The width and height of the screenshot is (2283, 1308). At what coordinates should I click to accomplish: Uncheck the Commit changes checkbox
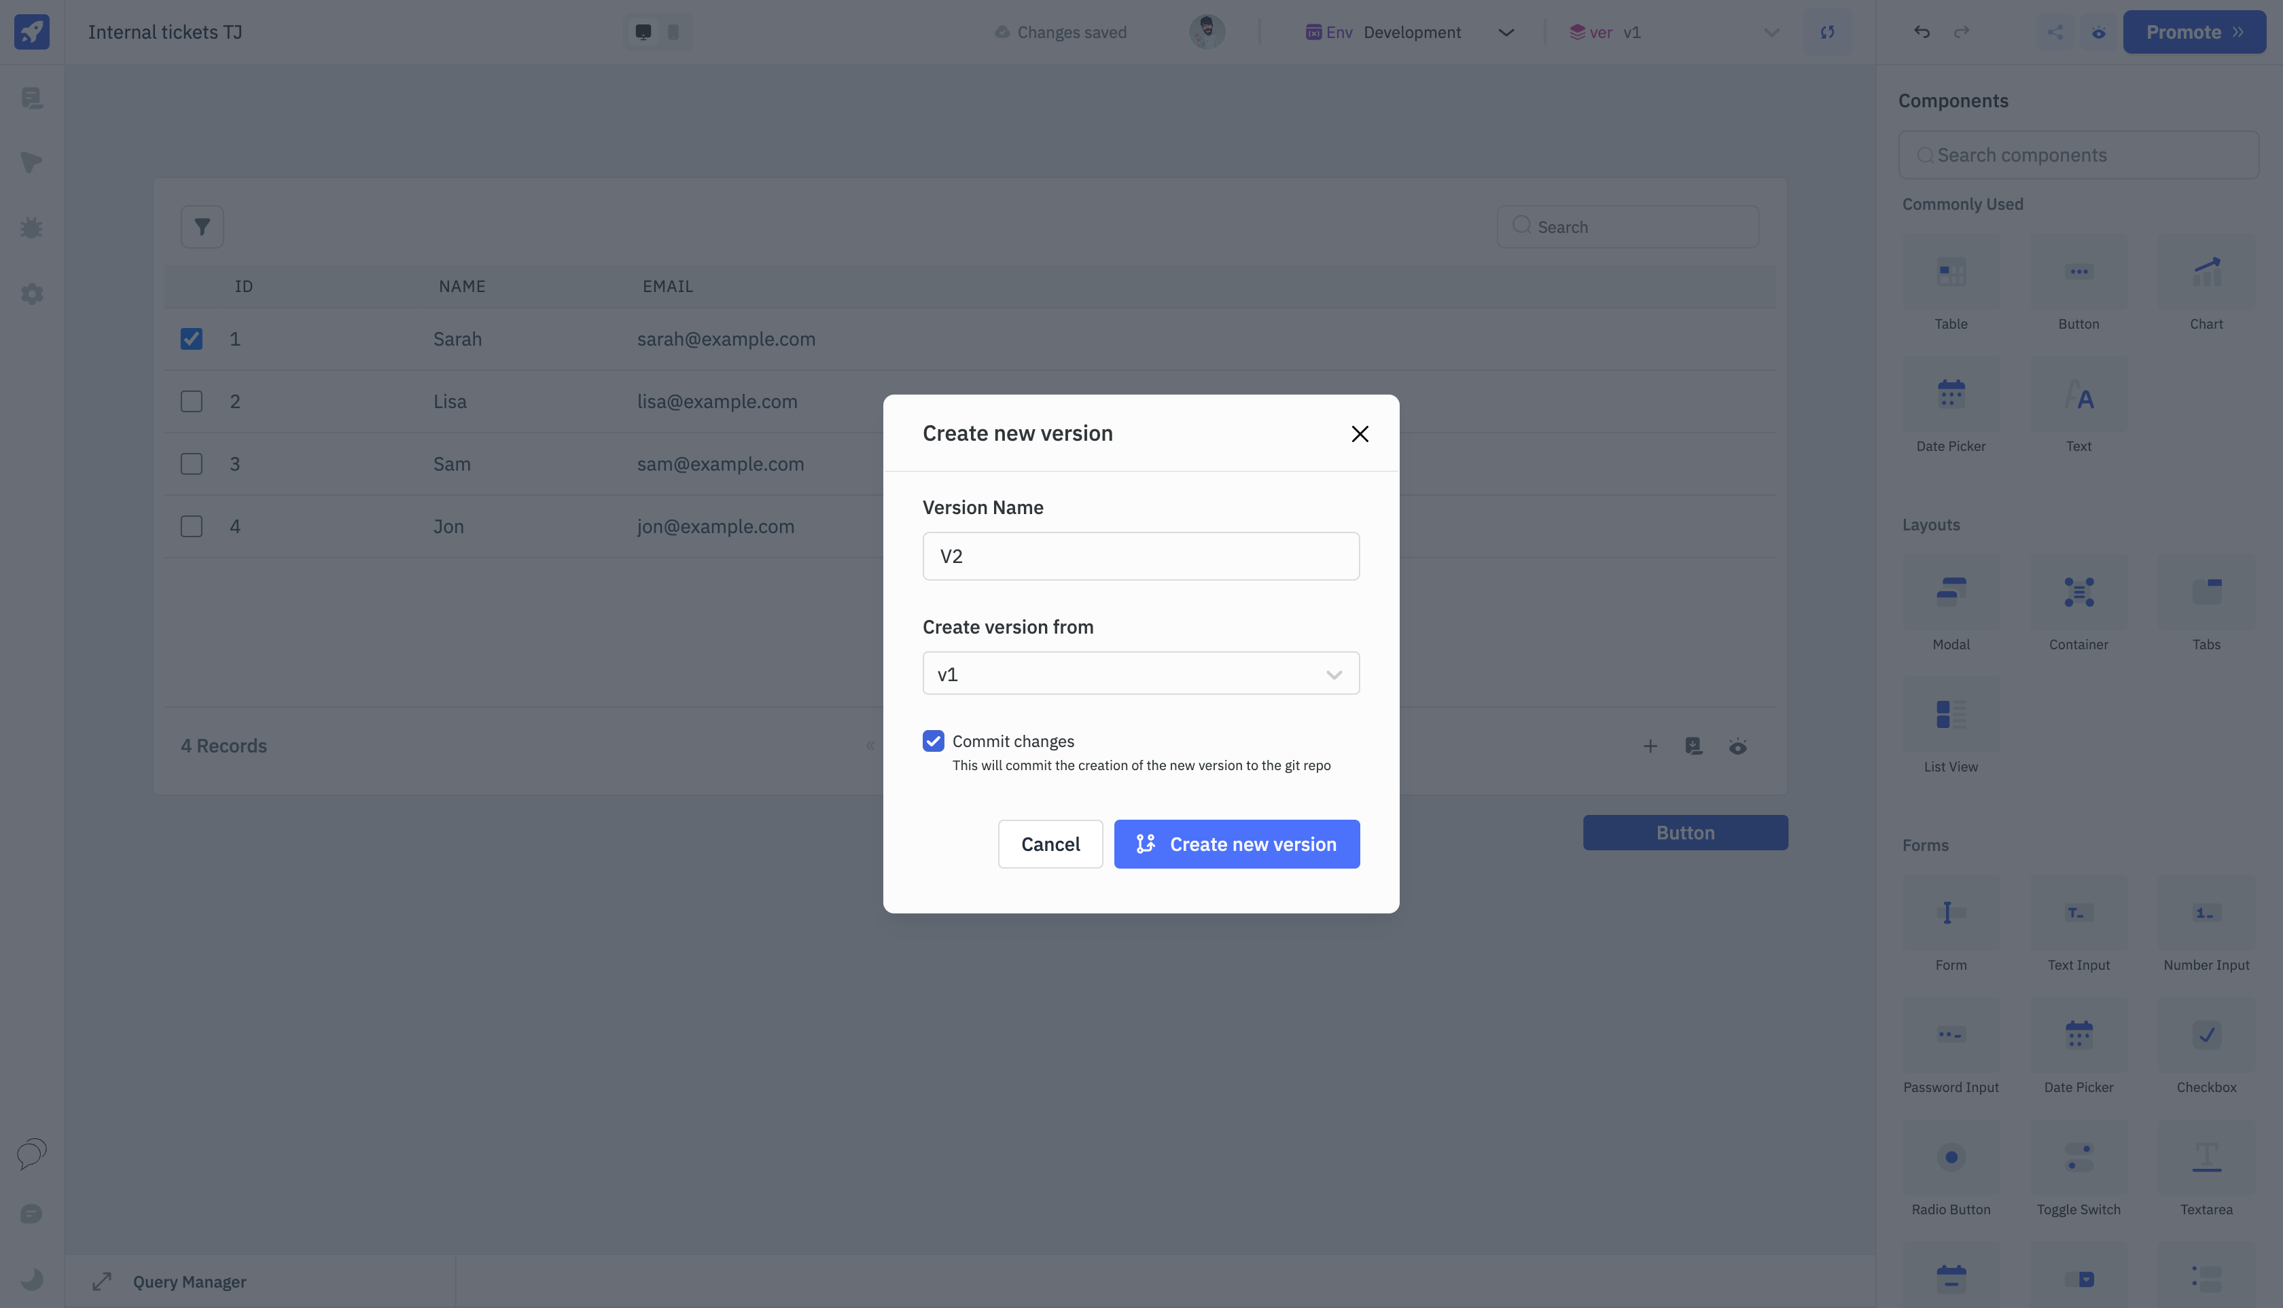(933, 740)
